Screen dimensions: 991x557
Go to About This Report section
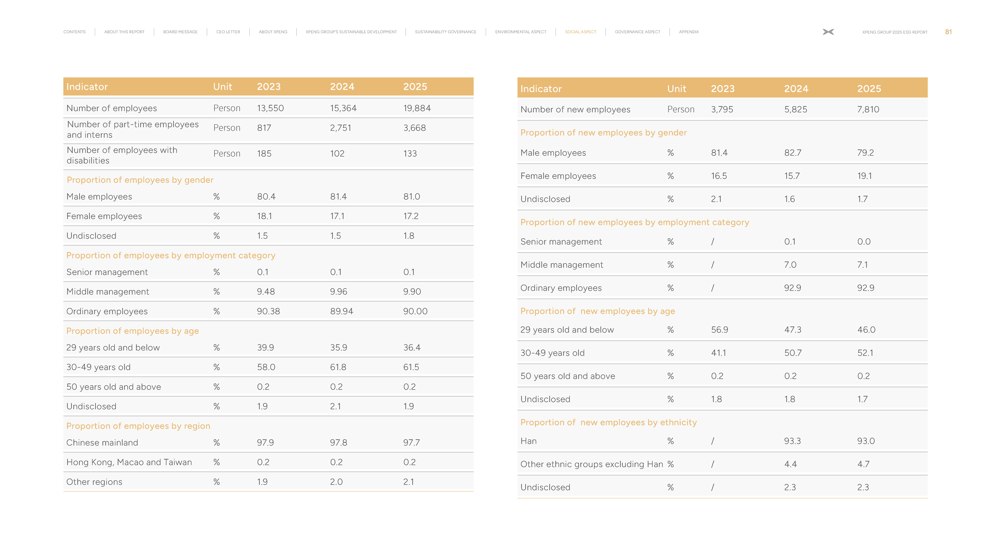click(x=124, y=32)
